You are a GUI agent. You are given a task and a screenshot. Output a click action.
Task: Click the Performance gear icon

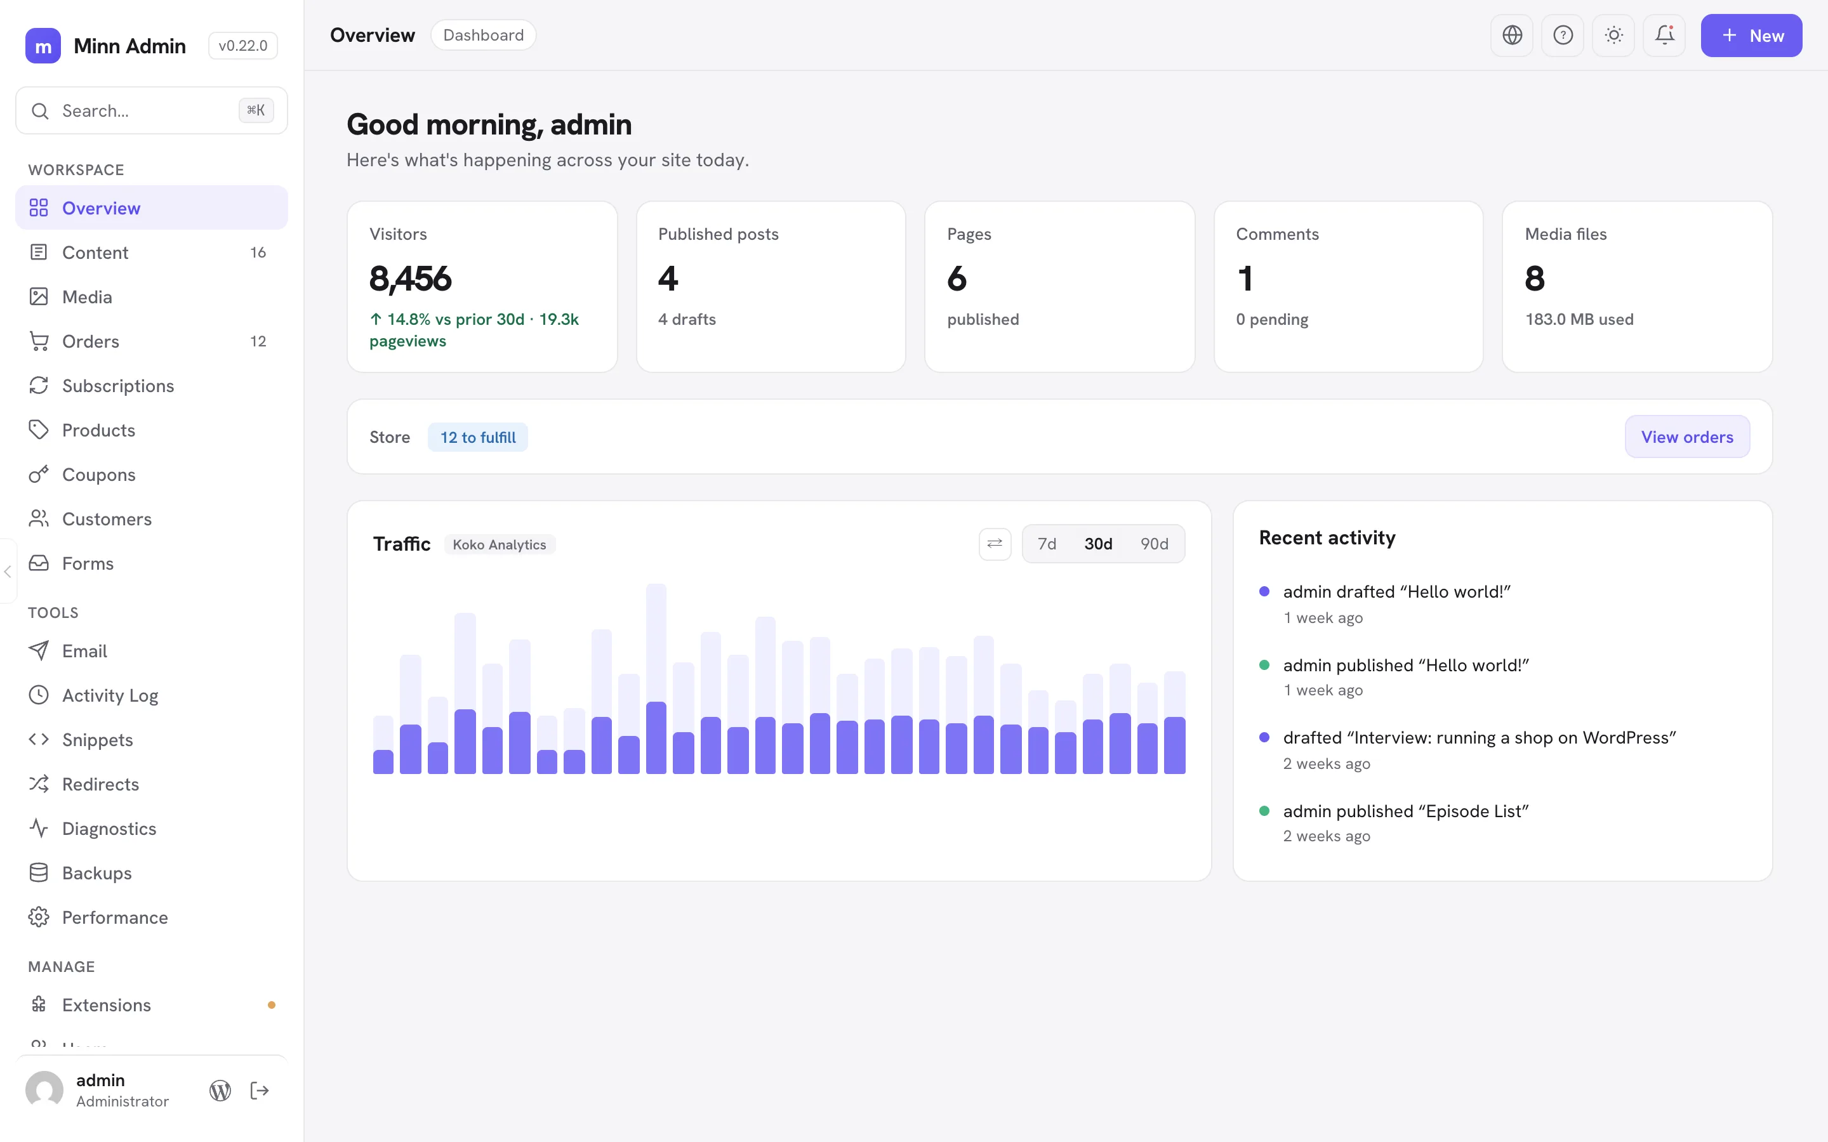(39, 917)
